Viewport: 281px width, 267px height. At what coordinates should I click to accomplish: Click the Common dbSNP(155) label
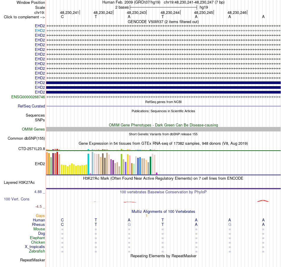(x=26, y=139)
